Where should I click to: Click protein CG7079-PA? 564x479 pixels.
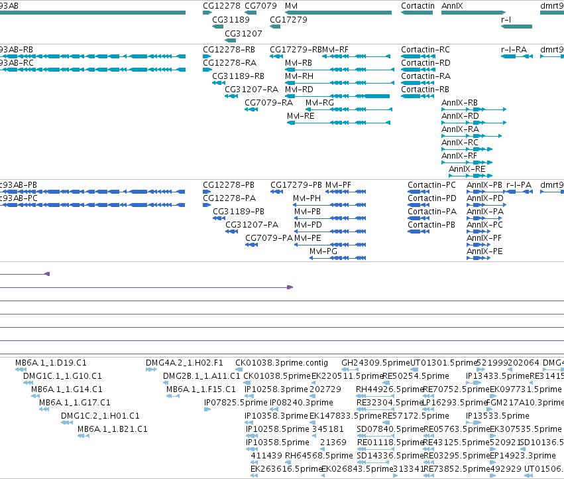[269, 238]
